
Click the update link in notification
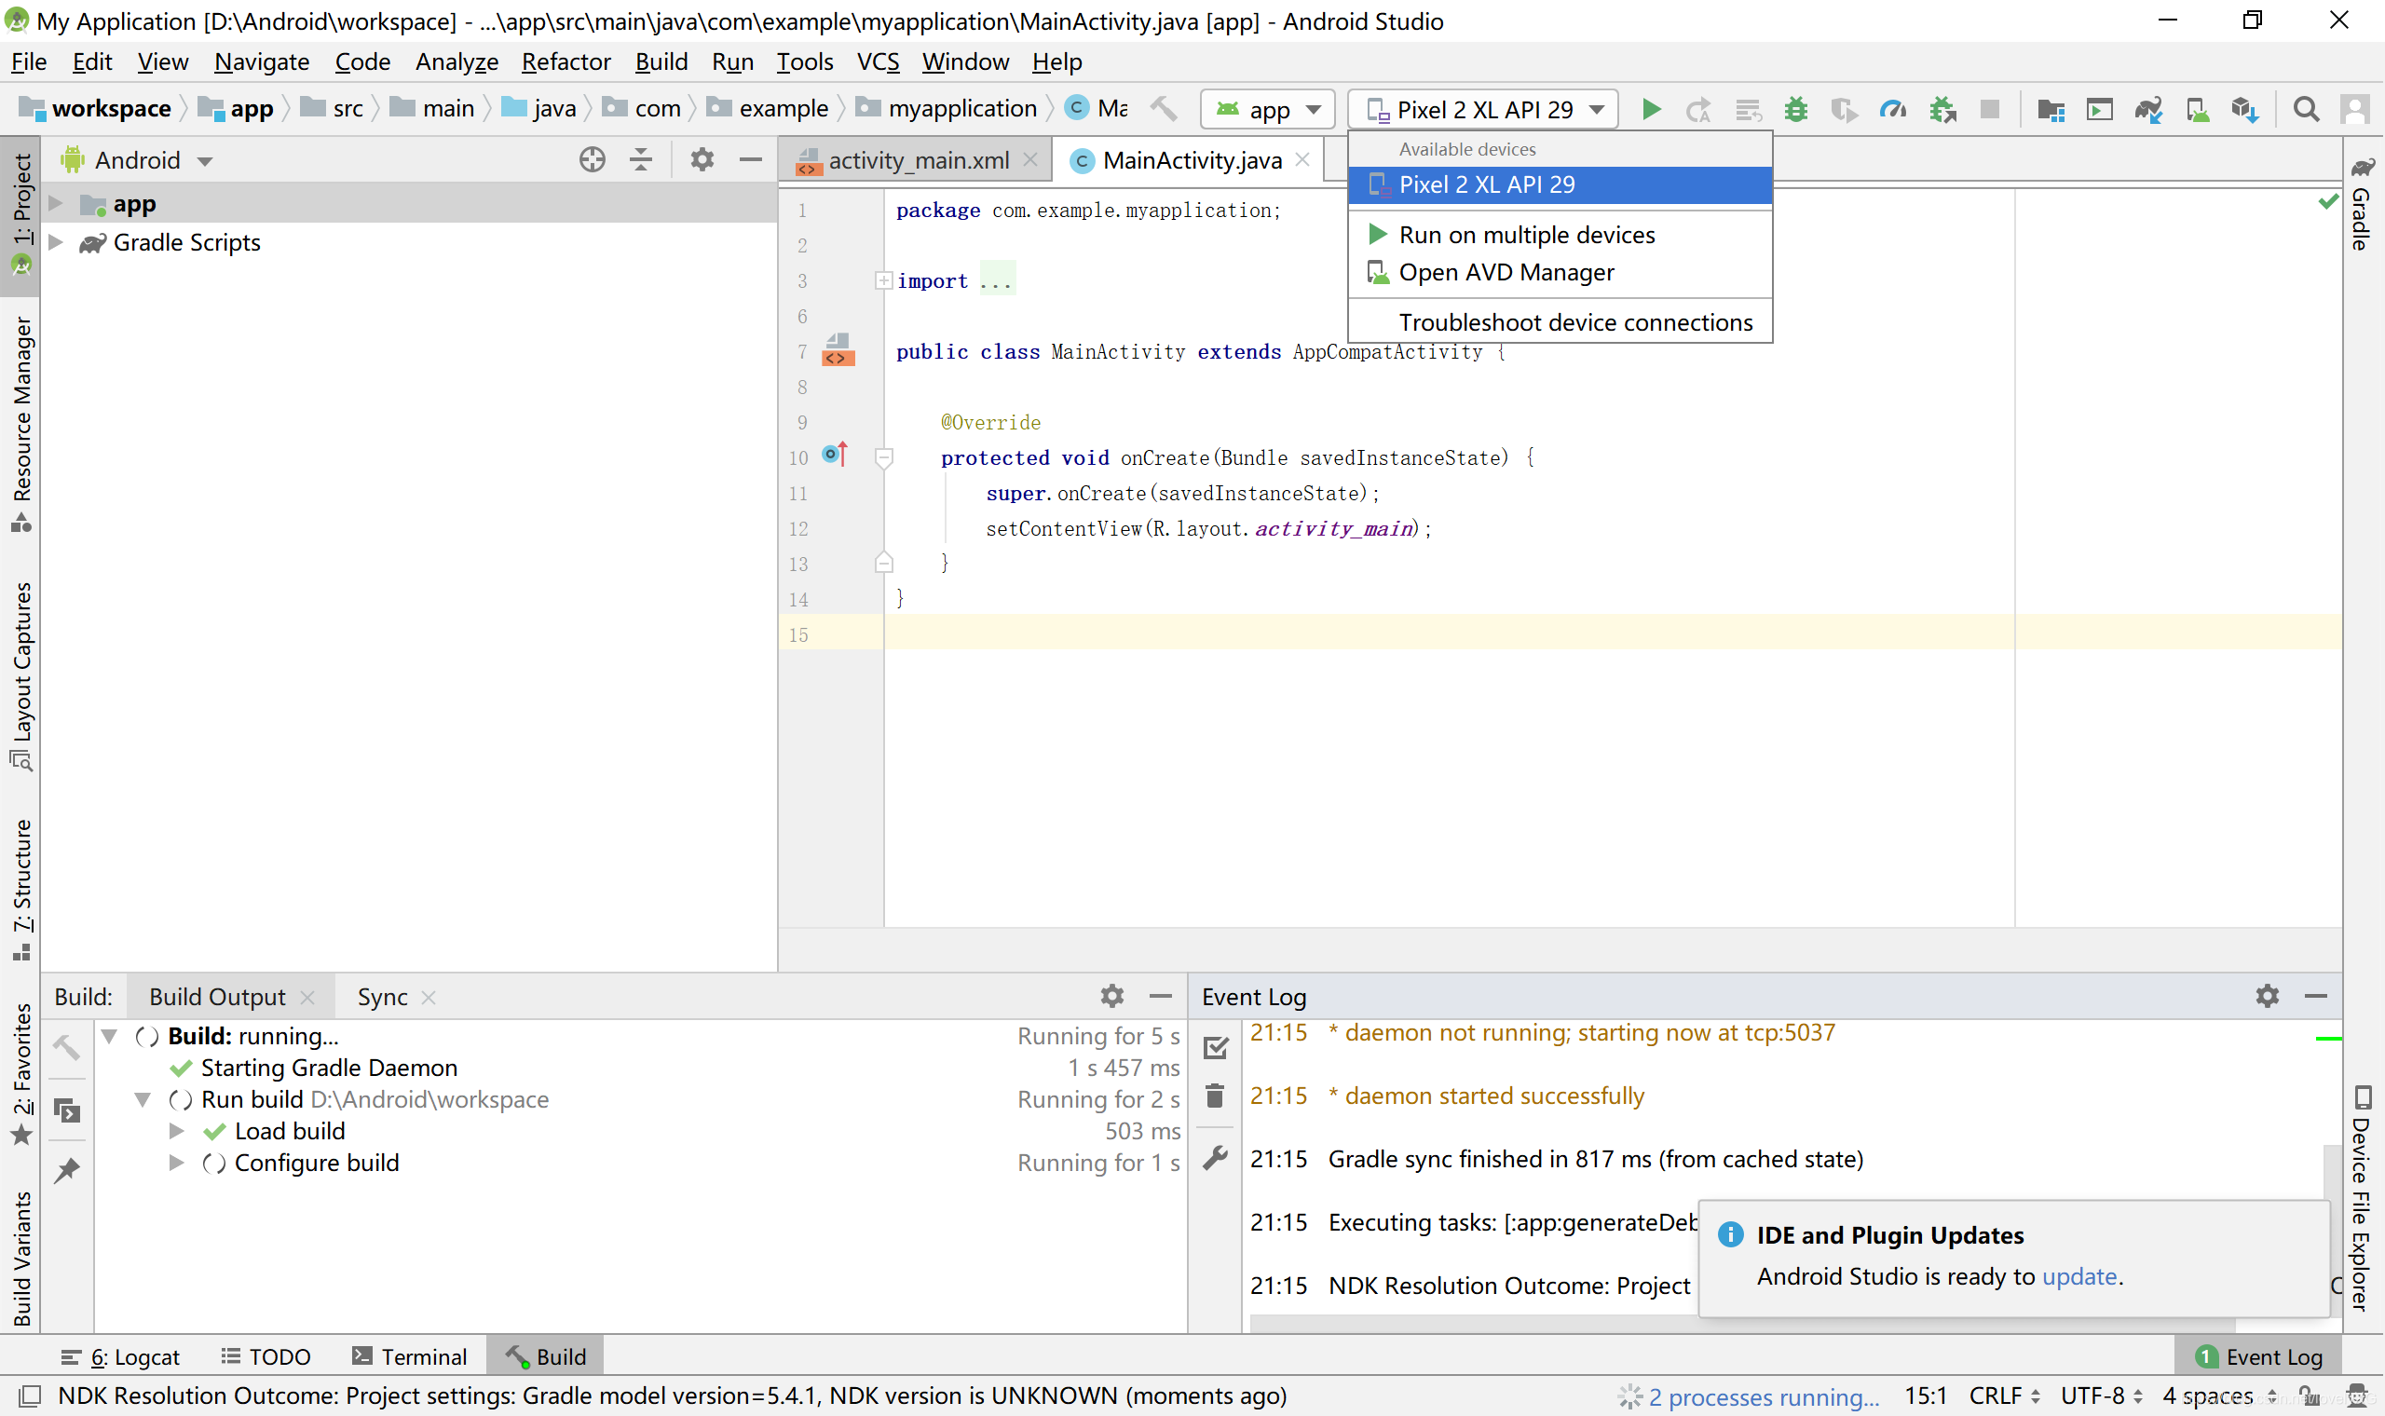(x=2078, y=1276)
